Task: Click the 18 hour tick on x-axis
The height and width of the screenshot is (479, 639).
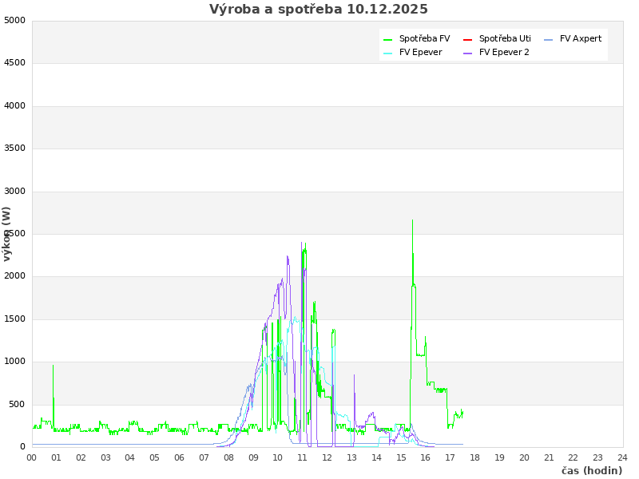Action: coord(474,457)
